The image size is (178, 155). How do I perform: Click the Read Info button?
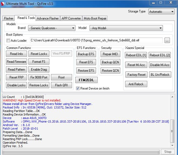16,54
